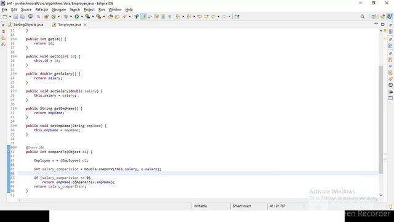Open the dropdown arrow next to Coverage icon

point(93,17)
